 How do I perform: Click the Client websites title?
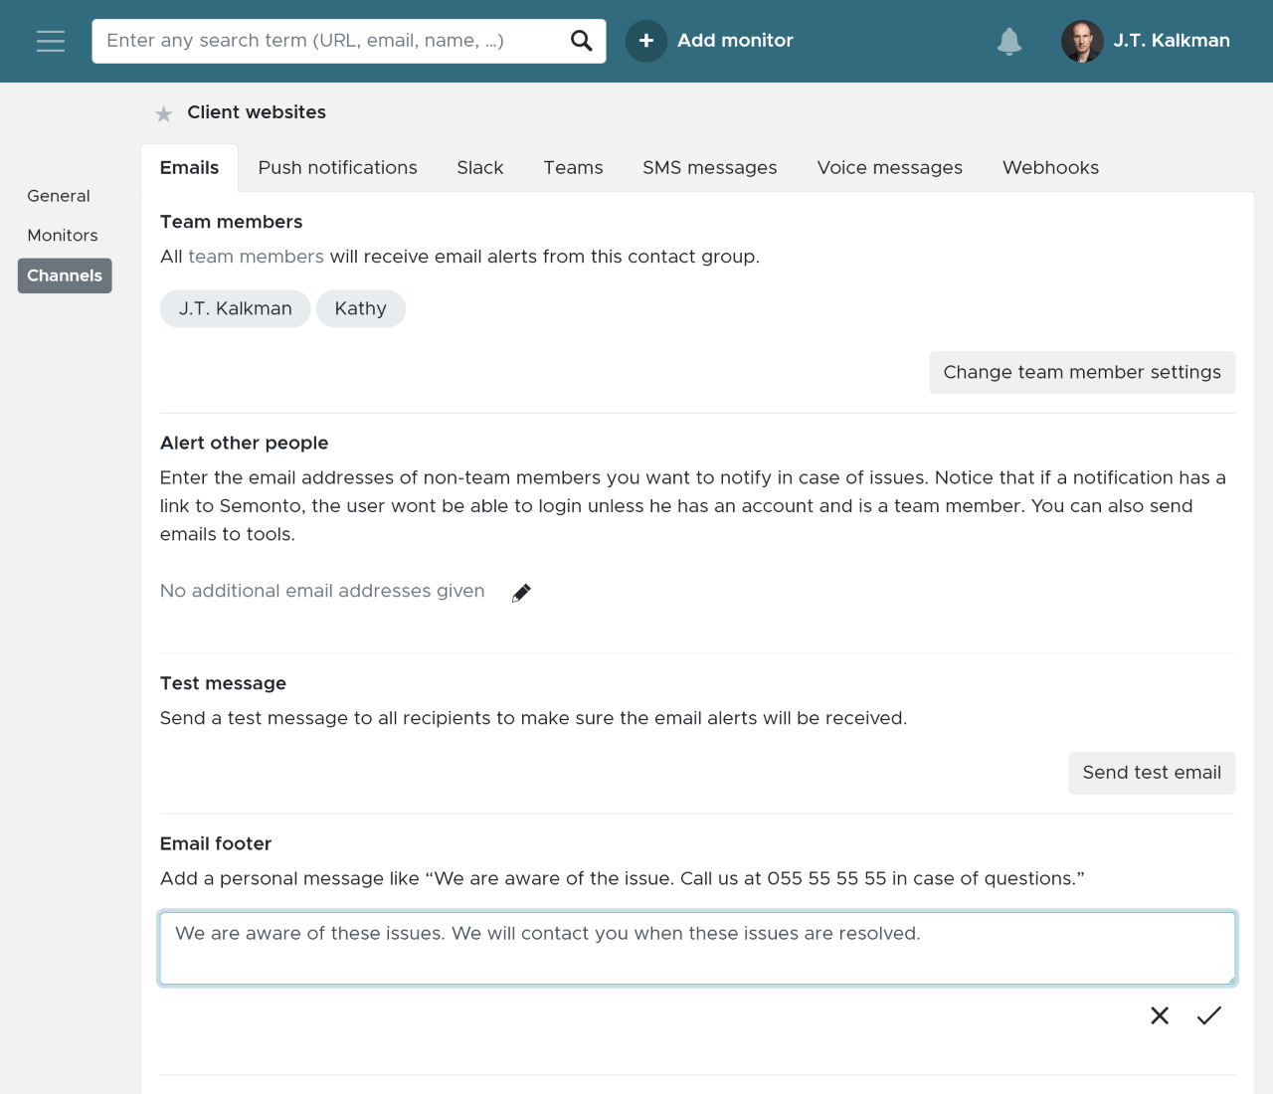click(257, 112)
